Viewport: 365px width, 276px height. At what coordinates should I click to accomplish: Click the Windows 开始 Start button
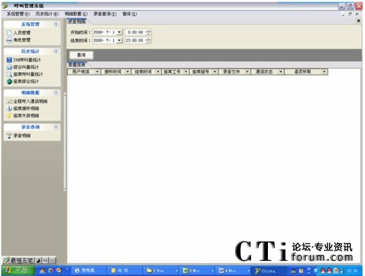(18, 270)
